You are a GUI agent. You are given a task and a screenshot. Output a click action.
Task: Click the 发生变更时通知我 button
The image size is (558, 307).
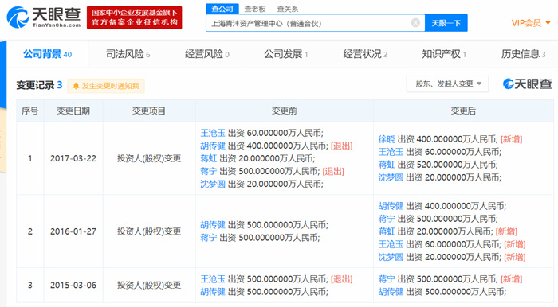click(x=106, y=86)
